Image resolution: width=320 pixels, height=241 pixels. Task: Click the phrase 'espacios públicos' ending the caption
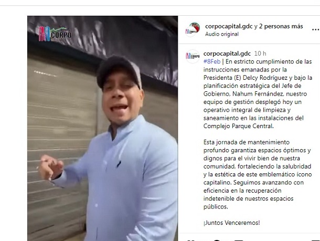click(x=248, y=203)
